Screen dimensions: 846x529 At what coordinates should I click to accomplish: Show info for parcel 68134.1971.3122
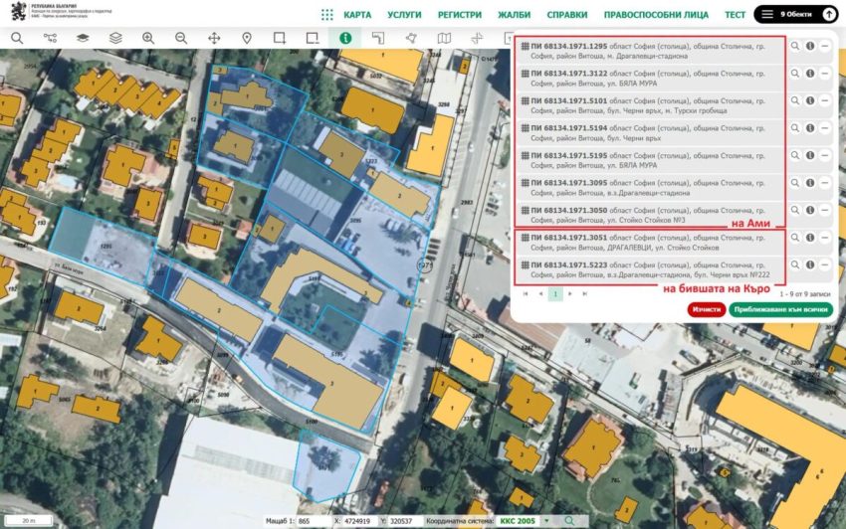tap(810, 74)
